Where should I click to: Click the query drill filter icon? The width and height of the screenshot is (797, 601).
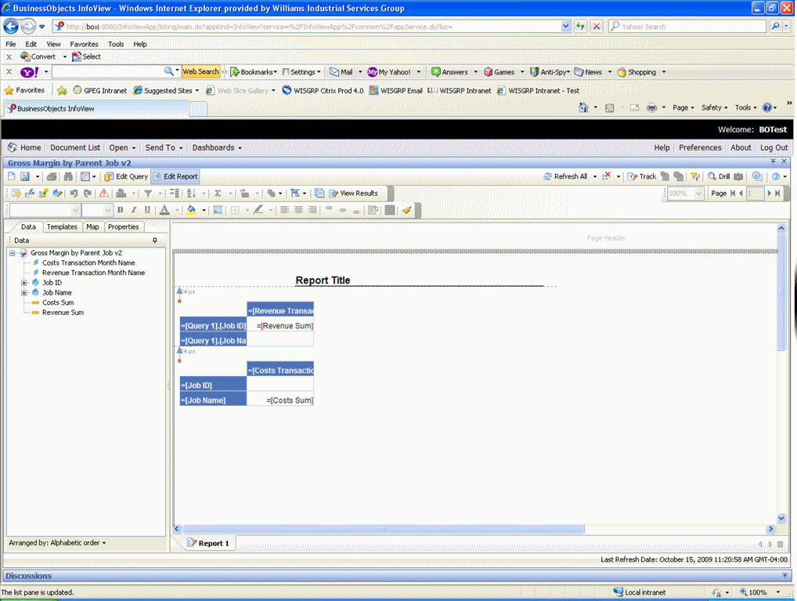click(x=695, y=176)
